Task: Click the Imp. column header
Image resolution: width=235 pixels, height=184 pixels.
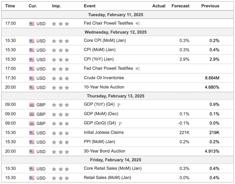Action: pyautogui.click(x=56, y=6)
